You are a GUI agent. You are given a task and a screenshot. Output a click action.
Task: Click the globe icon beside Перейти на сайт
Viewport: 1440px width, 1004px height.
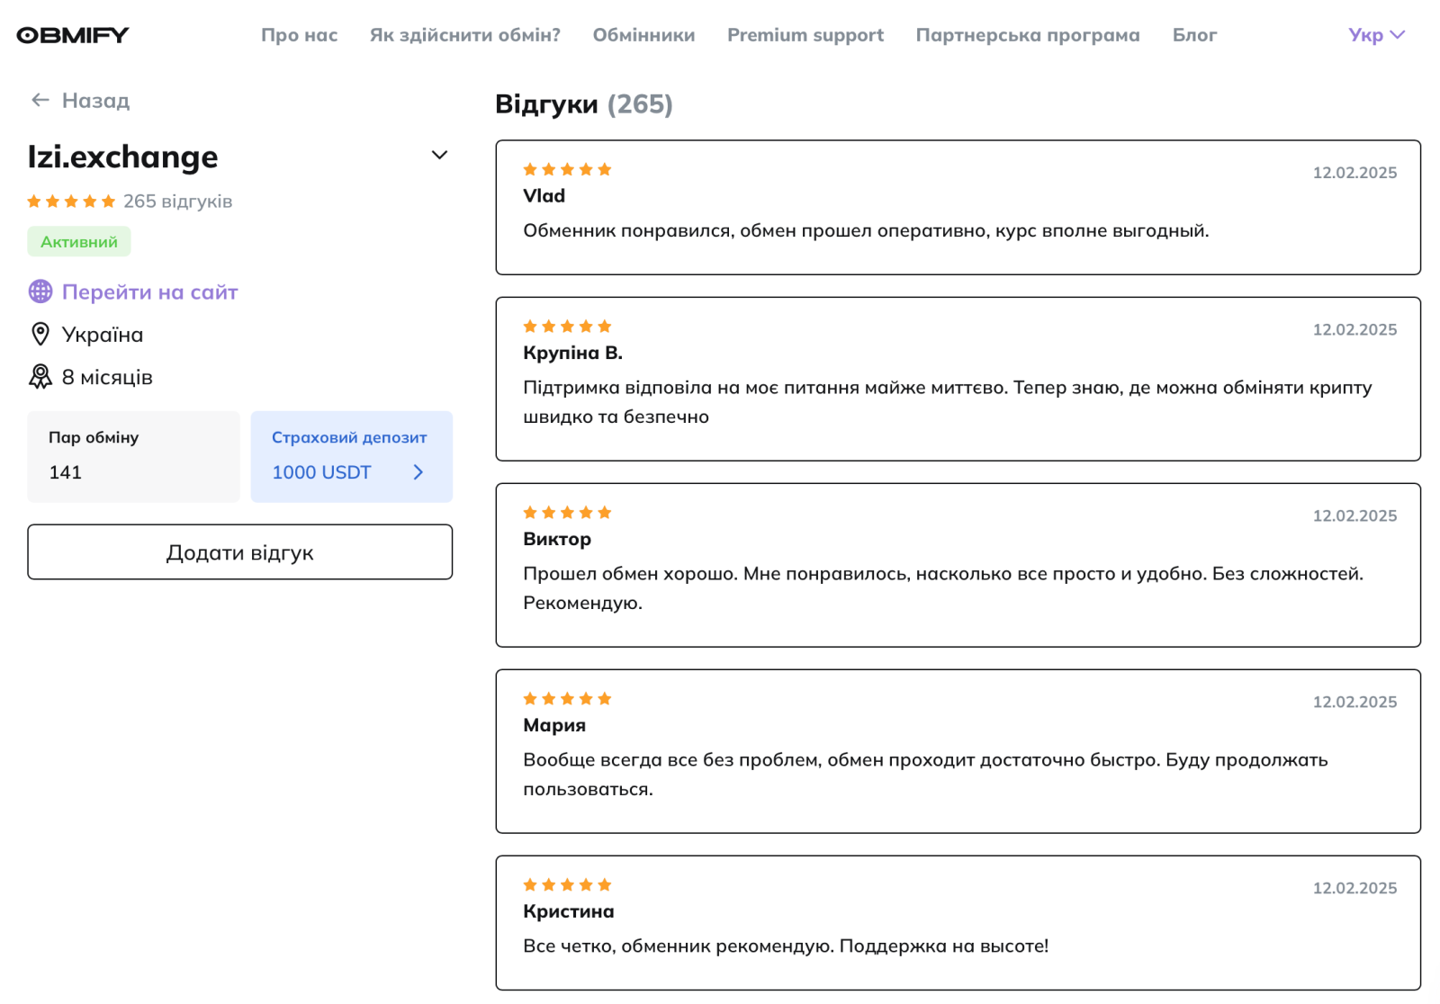[40, 291]
